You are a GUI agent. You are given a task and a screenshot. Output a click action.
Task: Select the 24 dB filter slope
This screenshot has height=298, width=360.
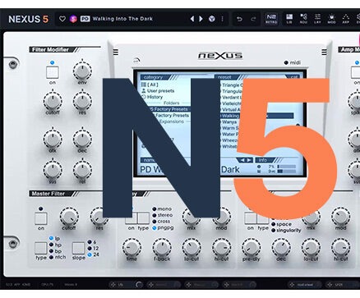(x=93, y=254)
